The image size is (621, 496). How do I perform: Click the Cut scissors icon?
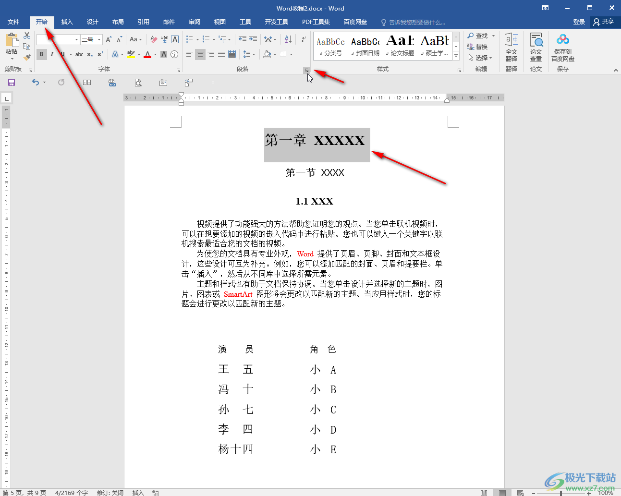[x=27, y=36]
